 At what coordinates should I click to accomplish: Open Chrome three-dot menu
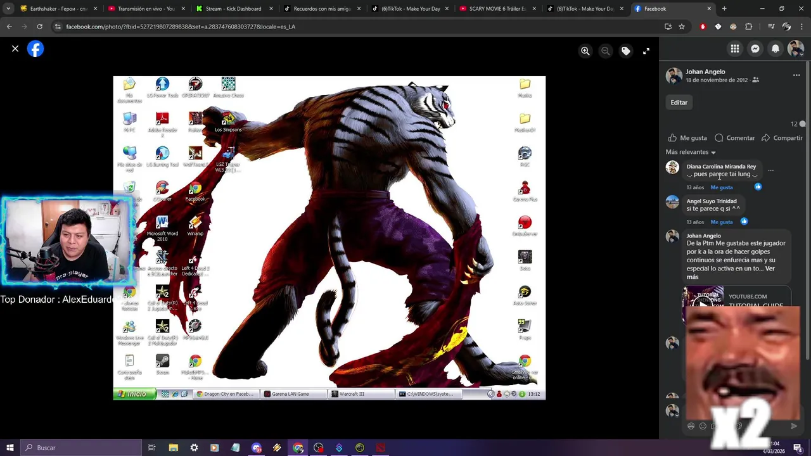(802, 27)
